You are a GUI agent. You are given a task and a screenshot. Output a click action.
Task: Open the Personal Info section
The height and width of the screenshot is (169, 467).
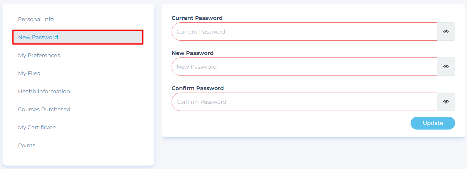(36, 19)
